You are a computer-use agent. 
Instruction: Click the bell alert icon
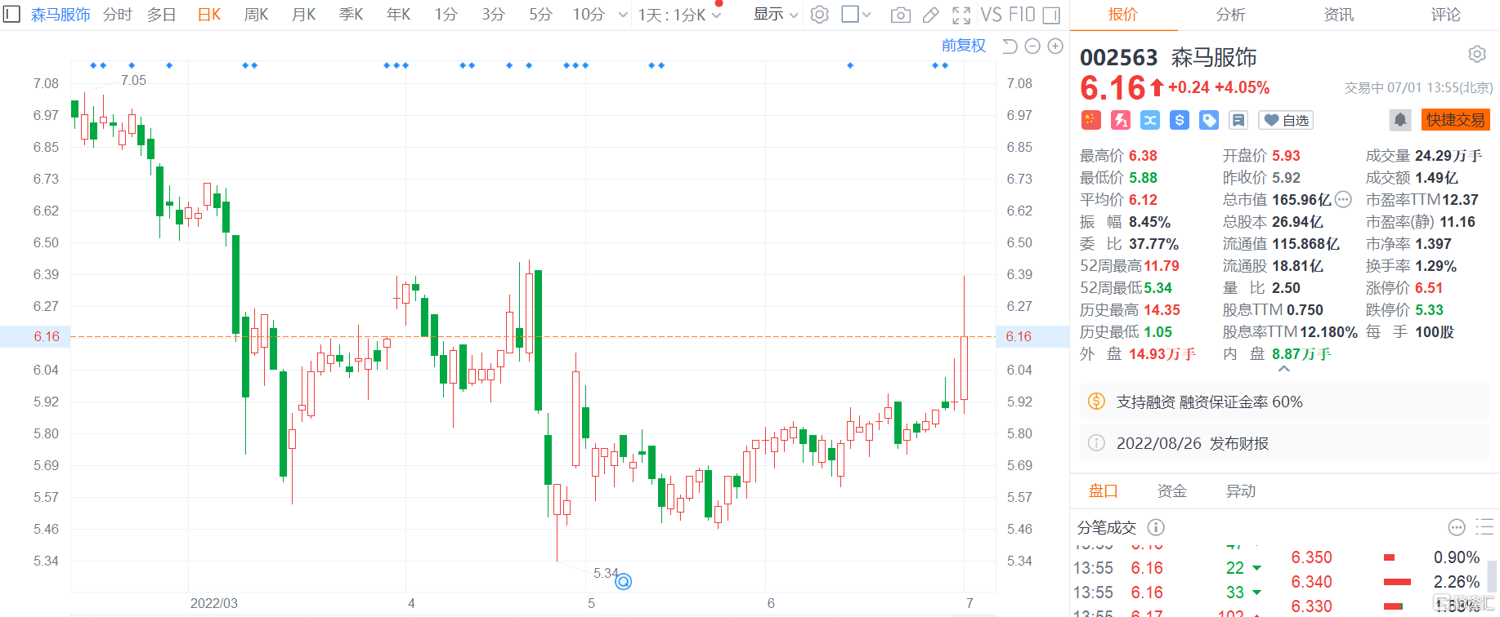click(1399, 120)
